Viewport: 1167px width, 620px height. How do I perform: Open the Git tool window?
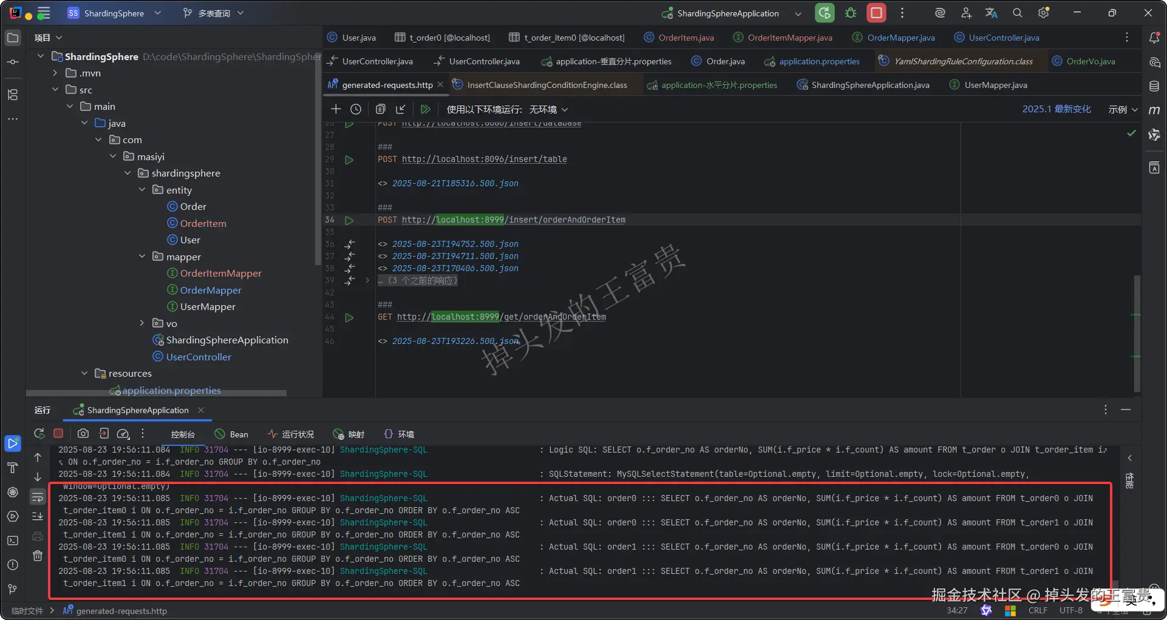[13, 589]
